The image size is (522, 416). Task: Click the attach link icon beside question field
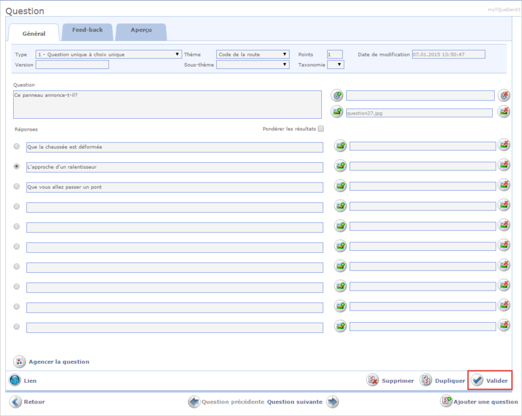[337, 95]
